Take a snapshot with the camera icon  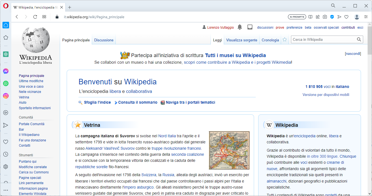click(x=325, y=17)
